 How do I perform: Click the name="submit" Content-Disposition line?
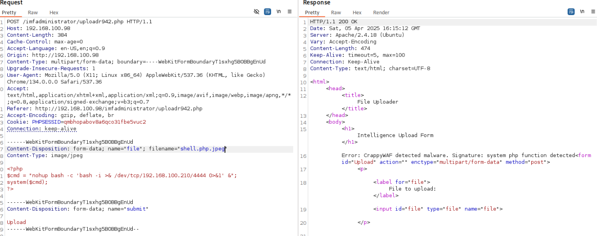click(78, 209)
